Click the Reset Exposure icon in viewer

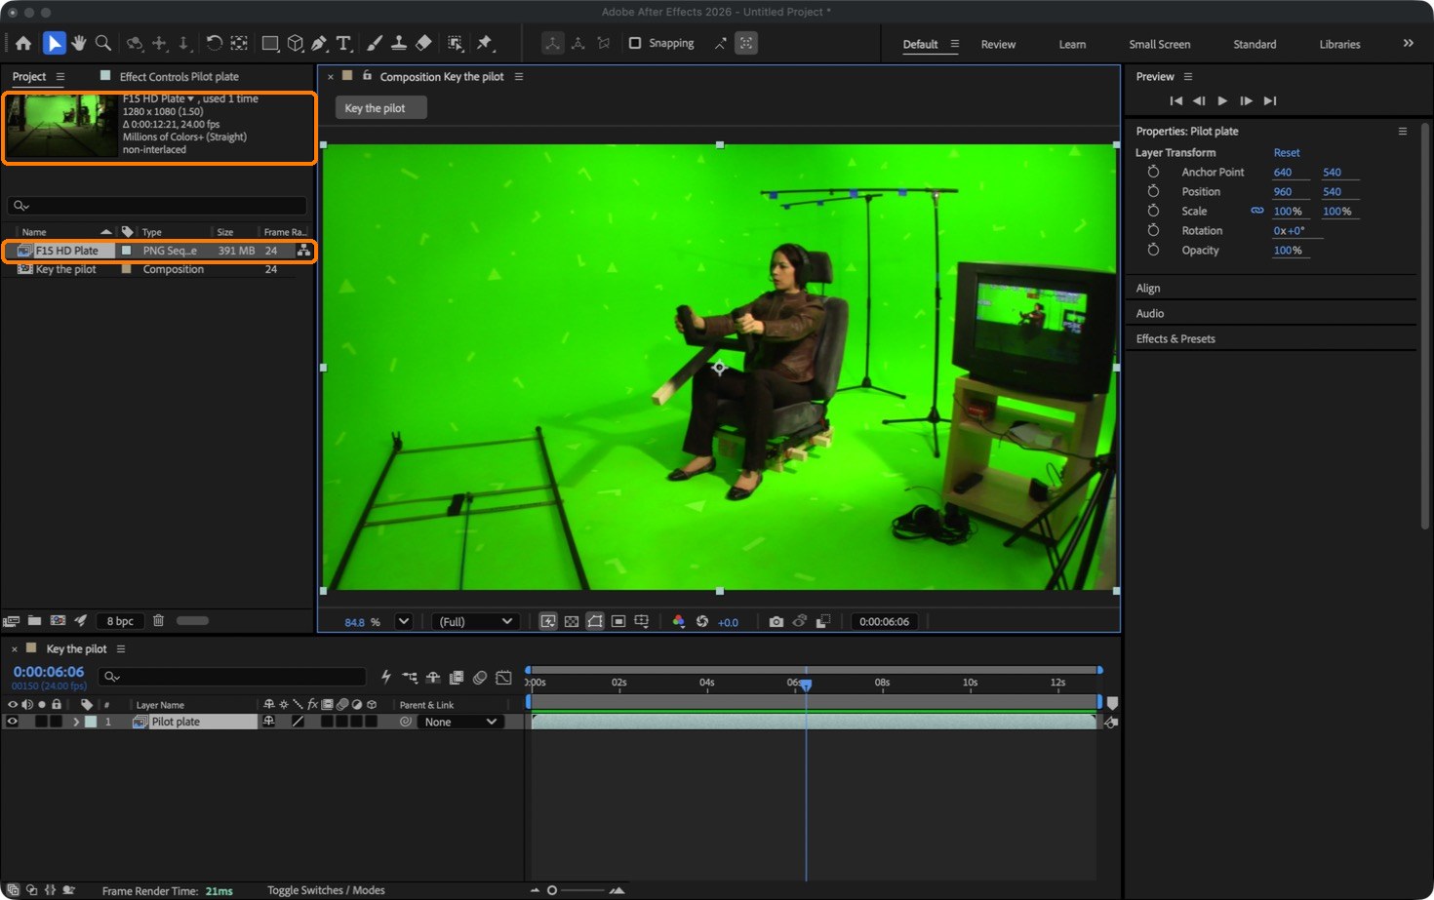702,621
